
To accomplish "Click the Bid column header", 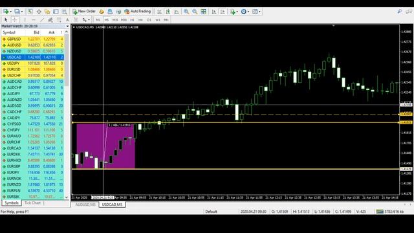I will [x=36, y=32].
